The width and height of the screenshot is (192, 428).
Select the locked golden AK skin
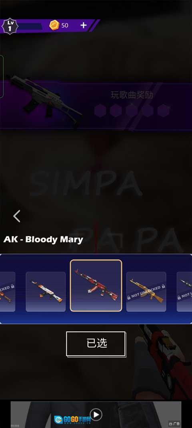[x=146, y=292]
